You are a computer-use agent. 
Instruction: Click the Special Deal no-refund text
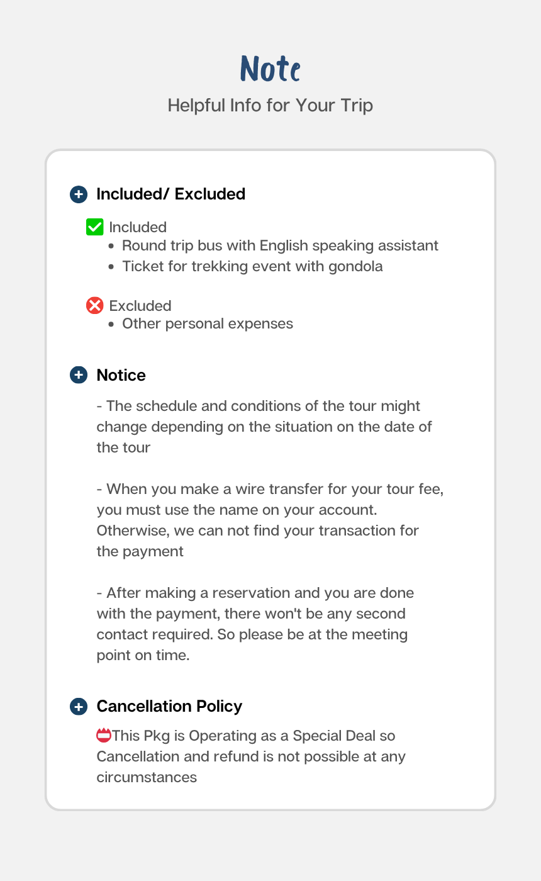click(x=252, y=756)
